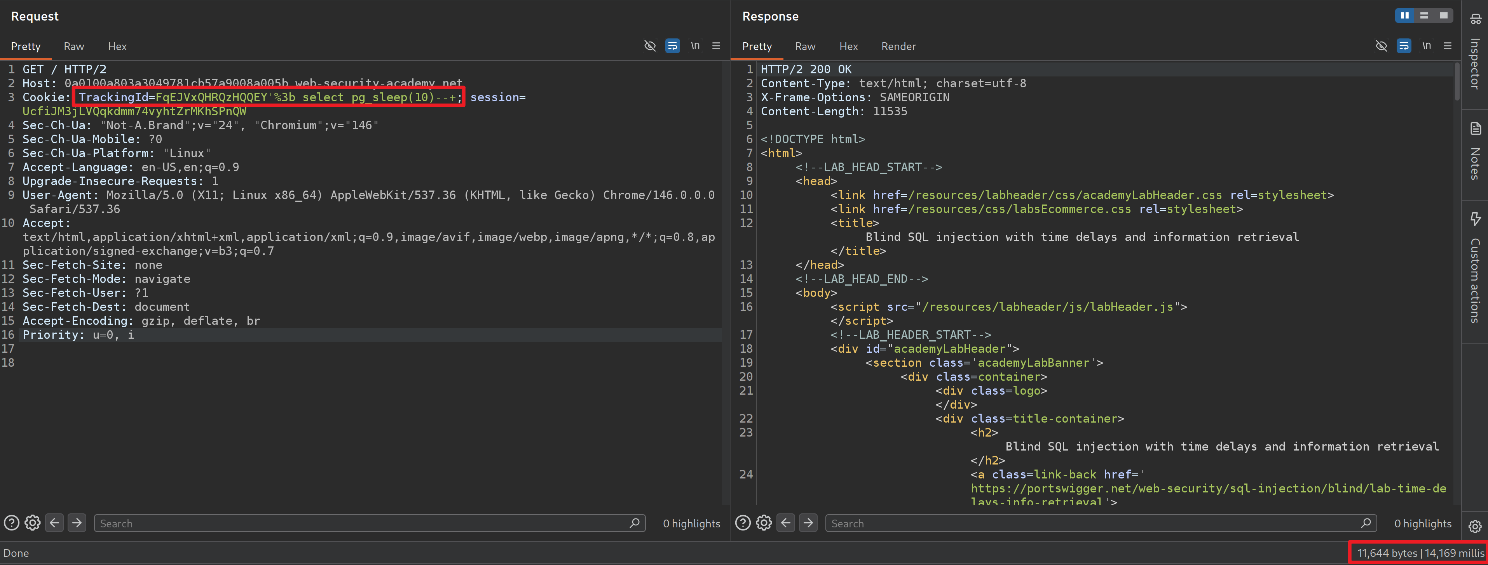Select the tabbed combined layout button
The width and height of the screenshot is (1488, 565).
pyautogui.click(x=1444, y=16)
